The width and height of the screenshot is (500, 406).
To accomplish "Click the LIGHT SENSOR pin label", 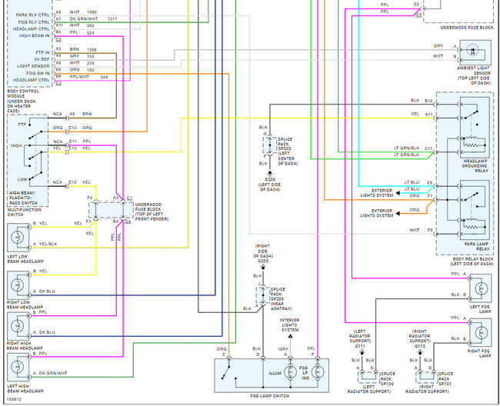I will coord(34,66).
